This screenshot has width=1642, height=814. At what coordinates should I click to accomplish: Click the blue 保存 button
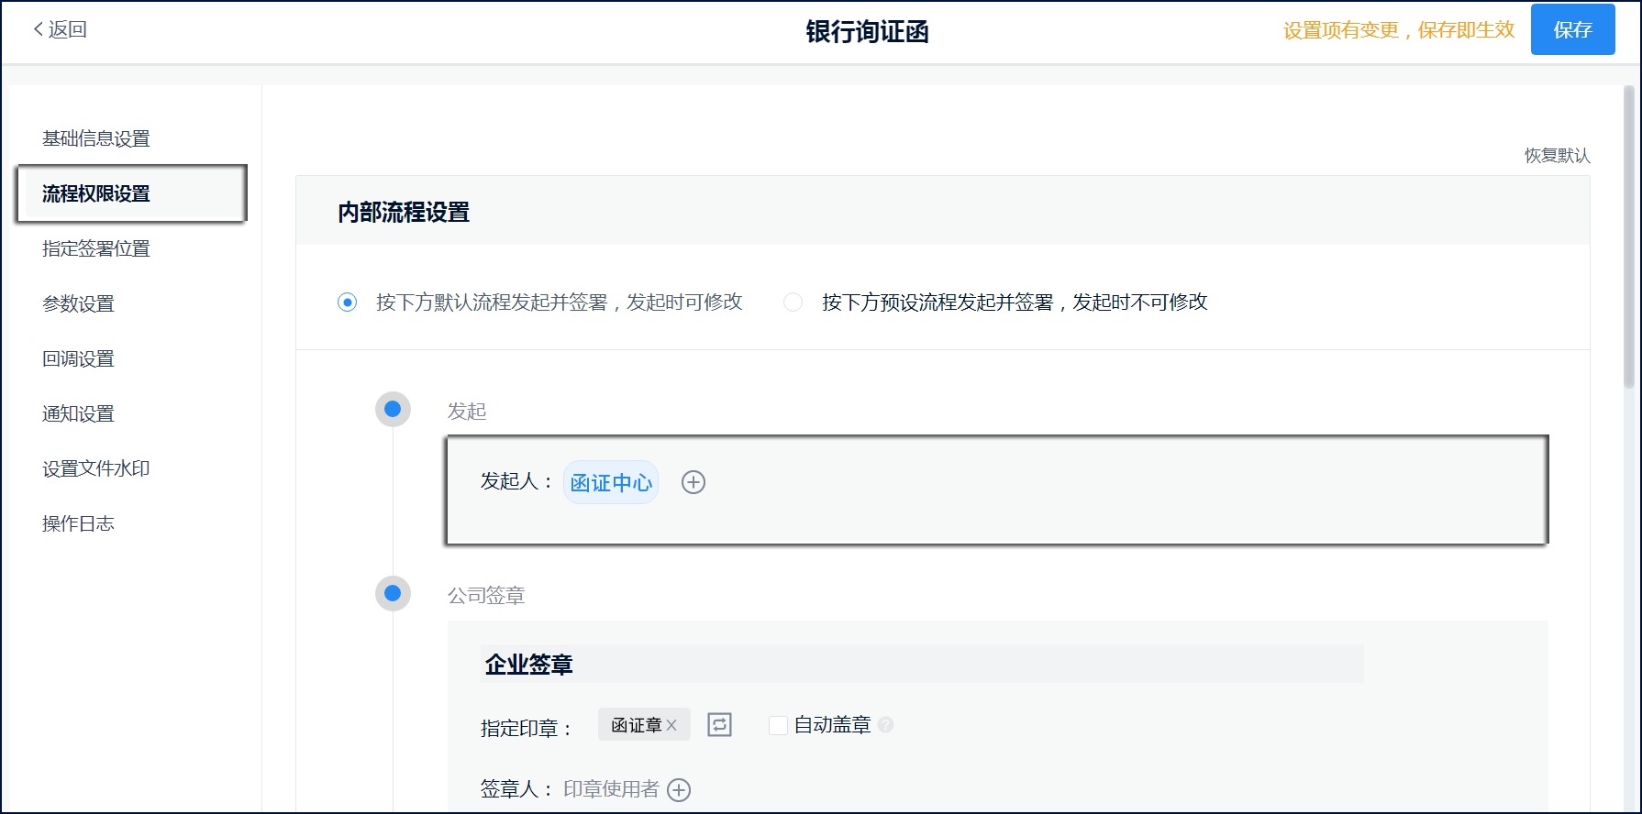coord(1572,30)
